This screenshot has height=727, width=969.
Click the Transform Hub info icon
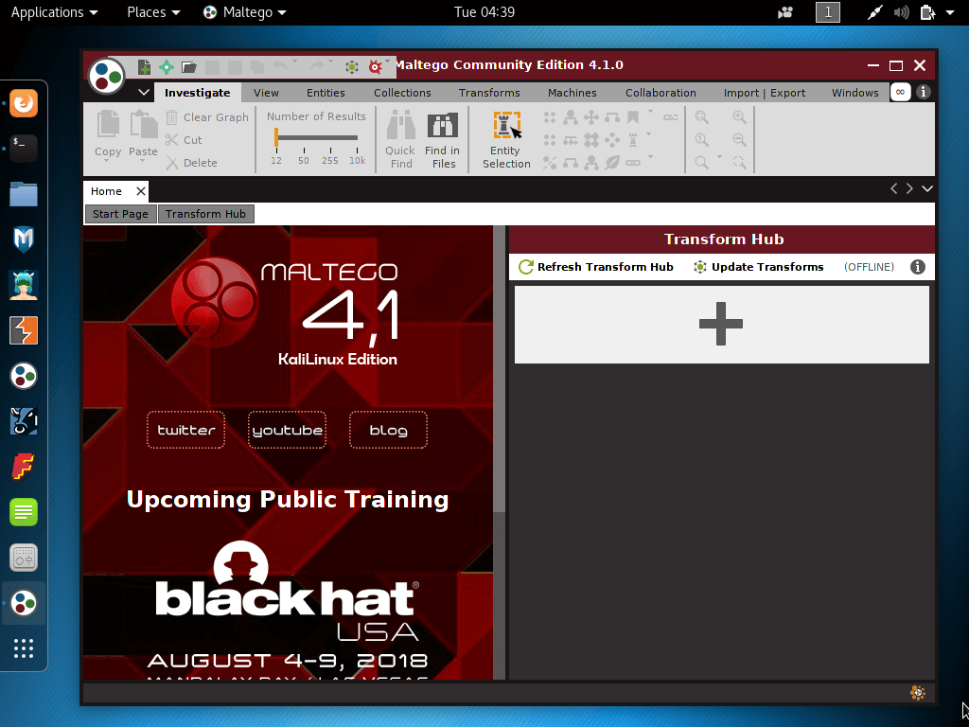(x=918, y=267)
